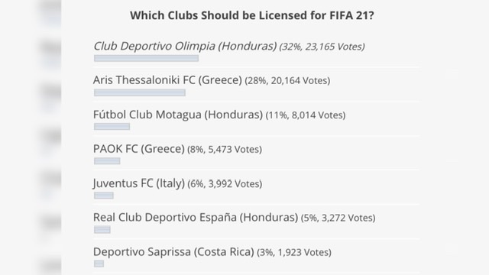
Task: Click the 1,923 Votes count text
Action: coord(303,253)
